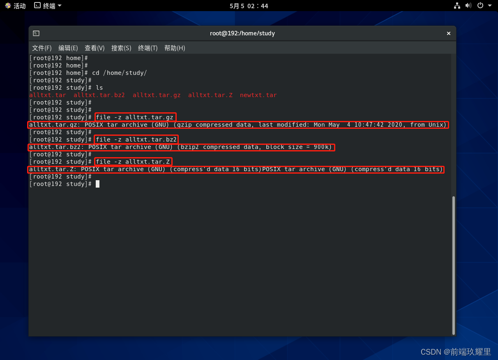Screen dimensions: 498x360
Task: Click the file name alltxt.tar in ls output
Action: [x=48, y=95]
